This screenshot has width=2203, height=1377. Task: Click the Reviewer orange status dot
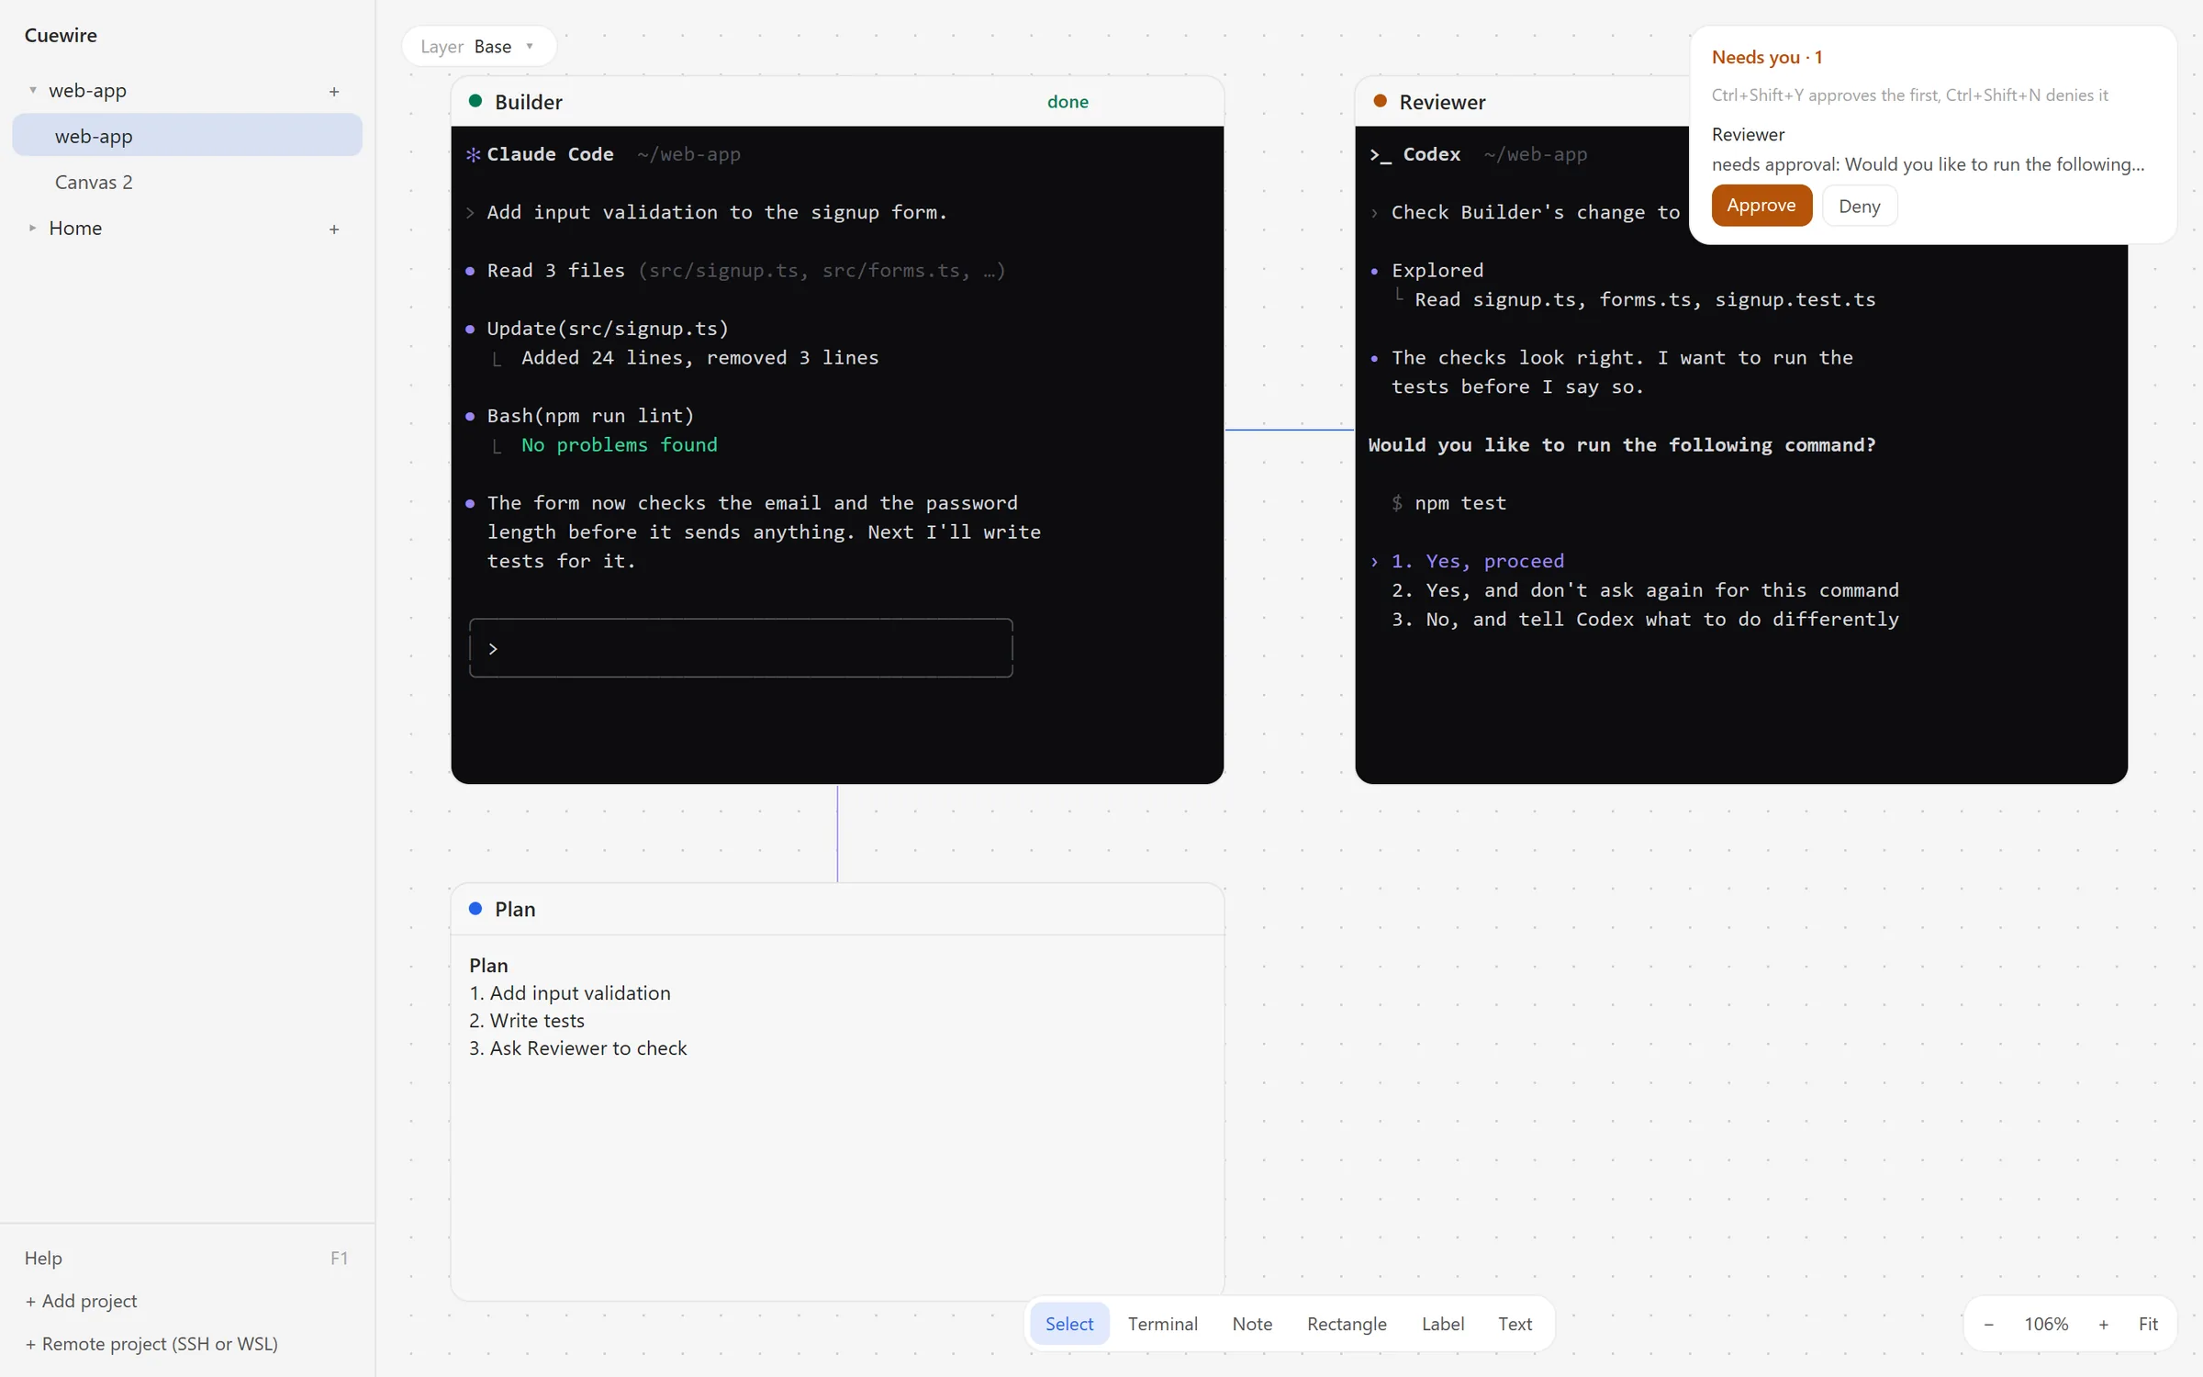[x=1380, y=101]
